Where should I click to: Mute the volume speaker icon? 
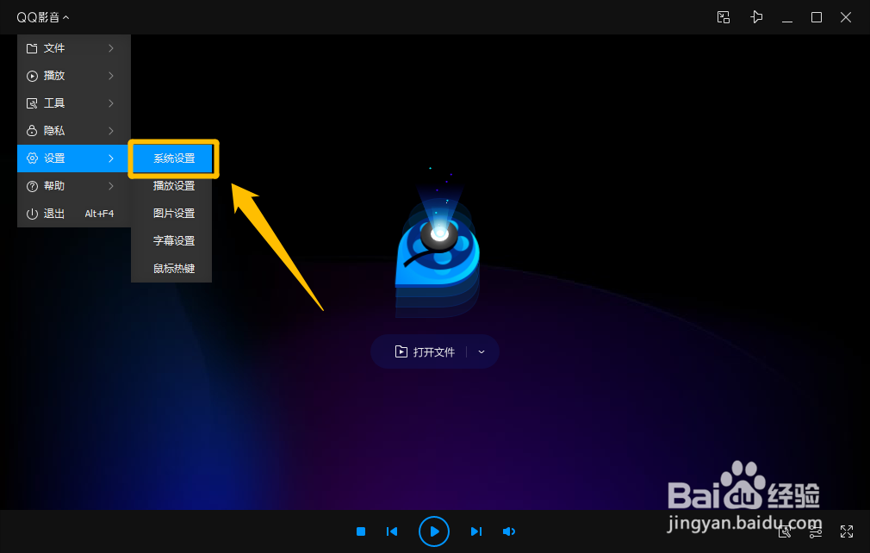pos(508,531)
